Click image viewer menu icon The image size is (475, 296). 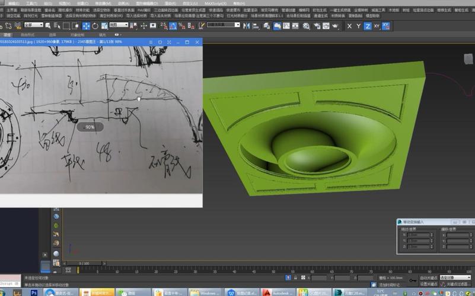pyautogui.click(x=151, y=43)
